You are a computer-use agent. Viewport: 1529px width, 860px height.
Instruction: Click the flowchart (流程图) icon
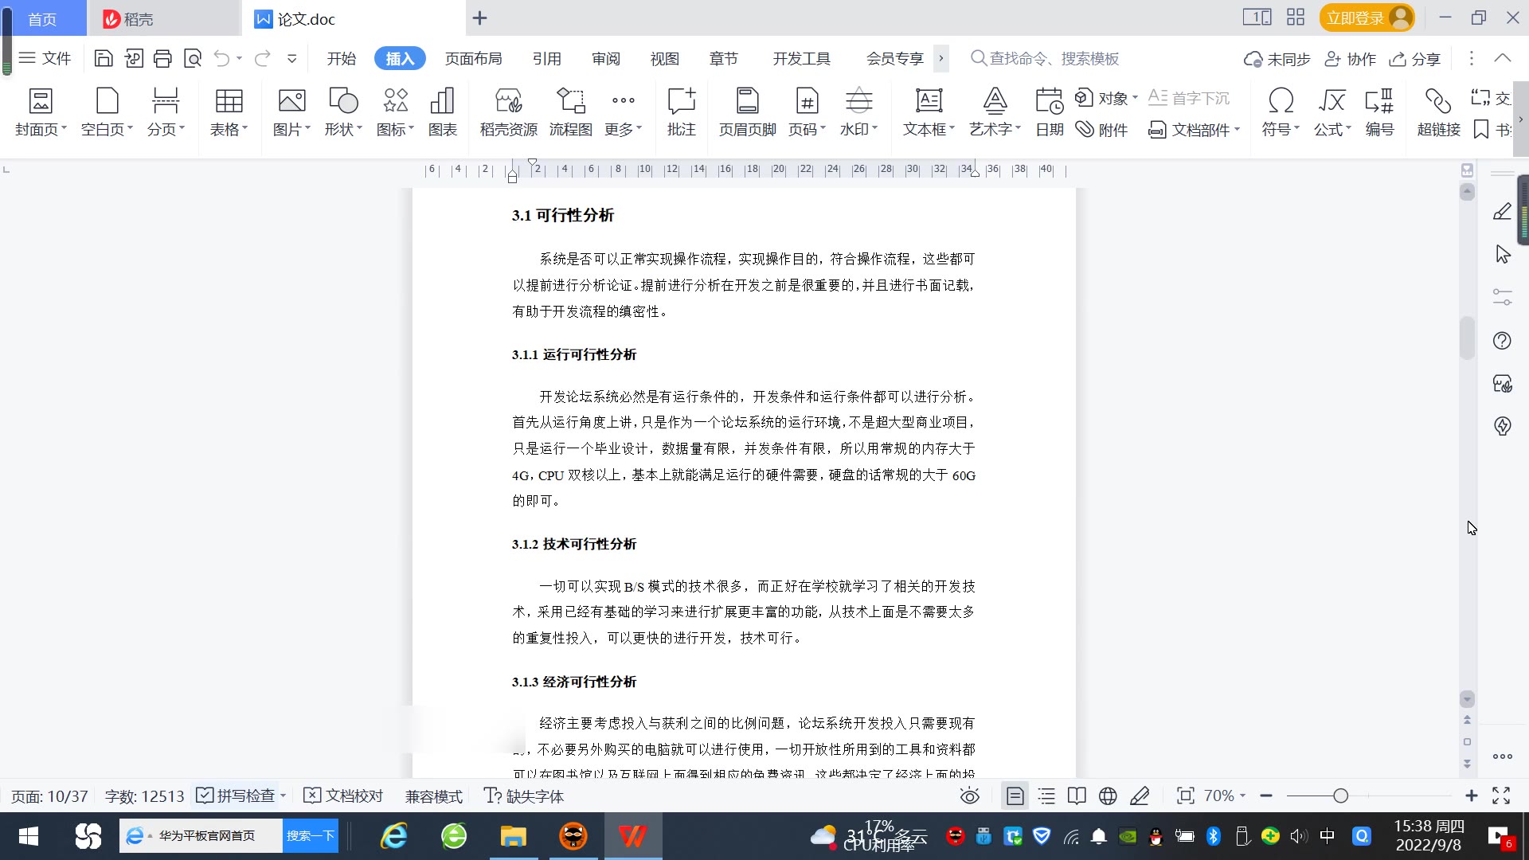pos(570,111)
